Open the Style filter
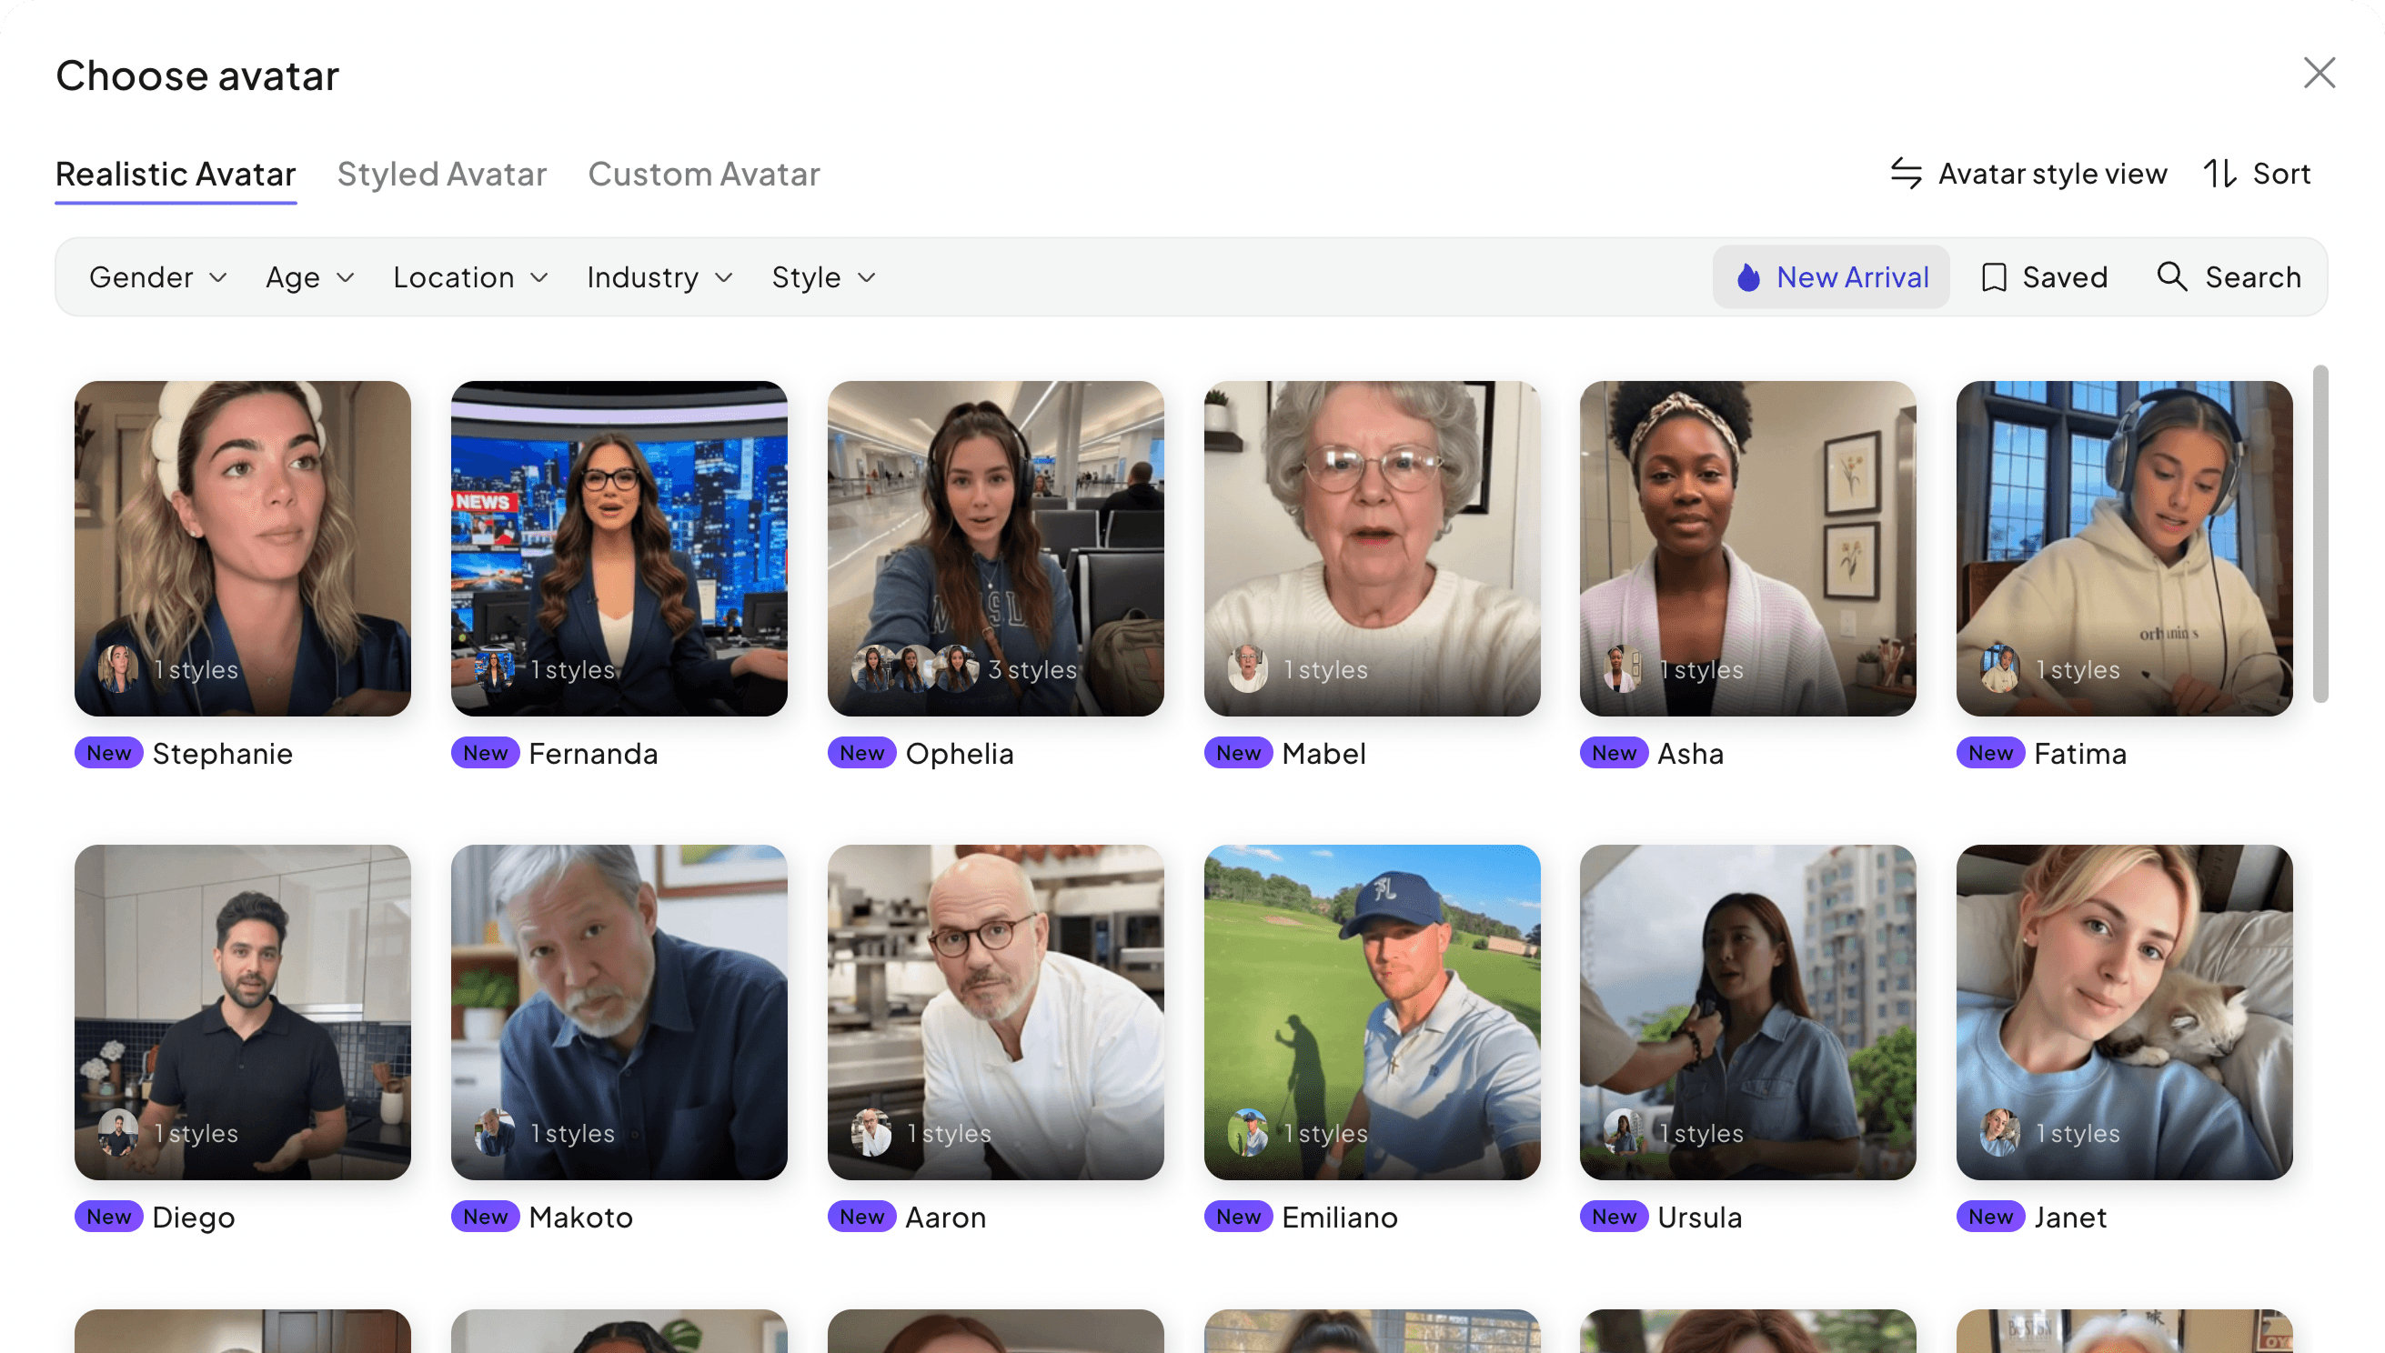Image resolution: width=2385 pixels, height=1353 pixels. pyautogui.click(x=822, y=276)
